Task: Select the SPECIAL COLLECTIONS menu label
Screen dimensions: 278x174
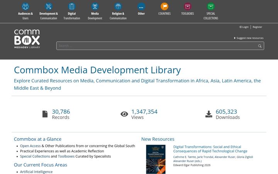Action: point(211,16)
